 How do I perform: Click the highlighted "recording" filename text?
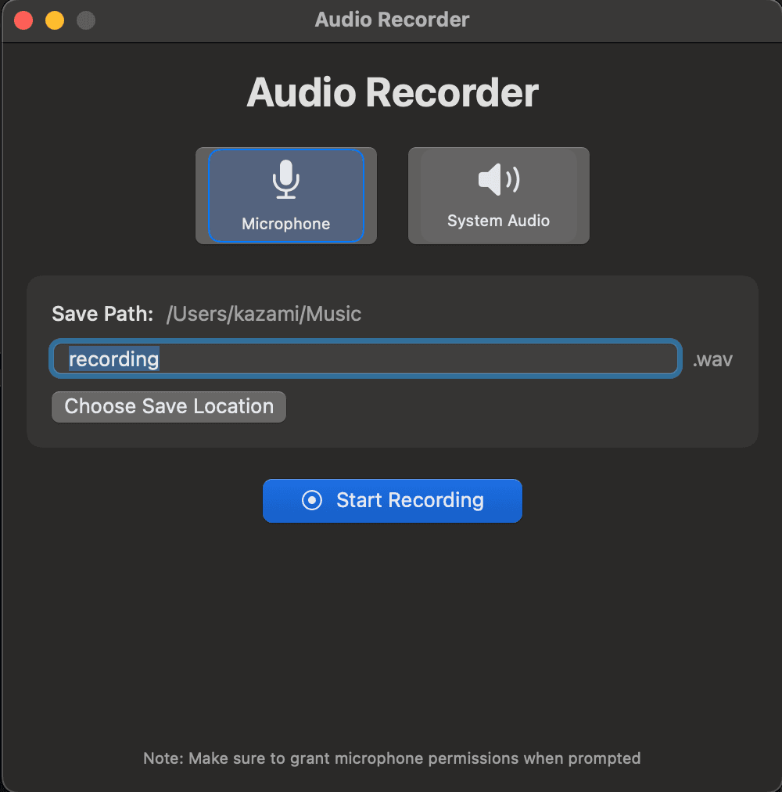114,359
